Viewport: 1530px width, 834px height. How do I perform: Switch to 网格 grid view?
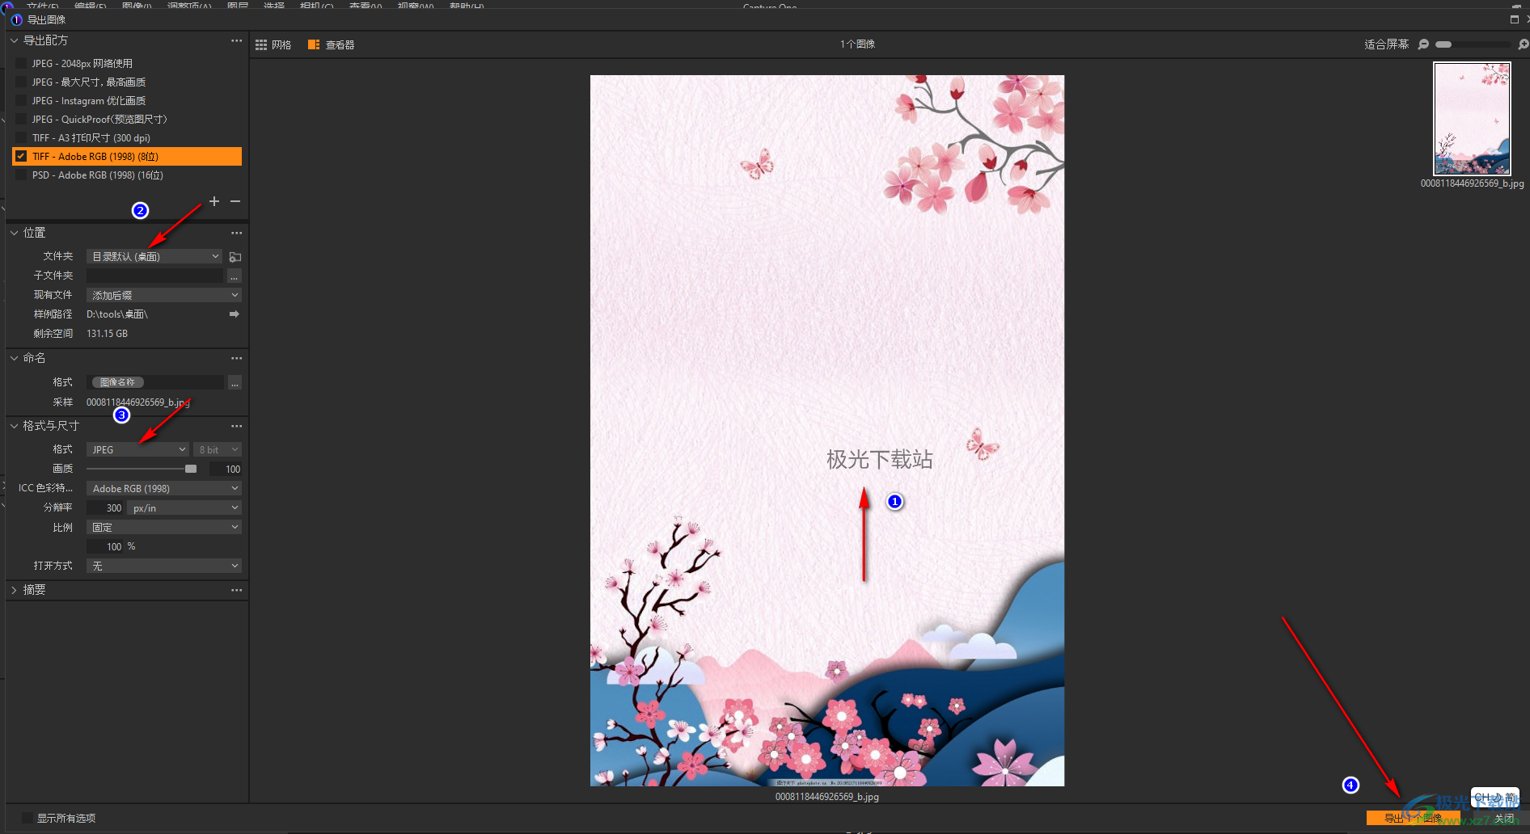click(x=273, y=45)
